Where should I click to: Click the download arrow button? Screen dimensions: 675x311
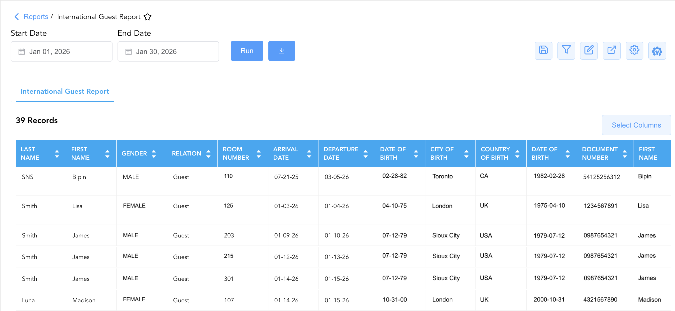coord(282,51)
